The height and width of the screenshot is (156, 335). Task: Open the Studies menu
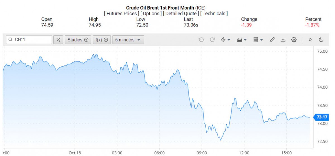[78, 40]
